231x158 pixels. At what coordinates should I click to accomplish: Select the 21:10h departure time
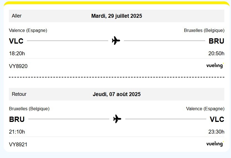coord(17,132)
